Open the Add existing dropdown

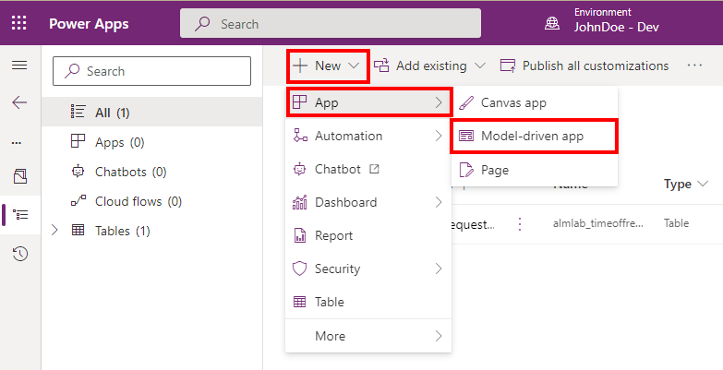[428, 66]
